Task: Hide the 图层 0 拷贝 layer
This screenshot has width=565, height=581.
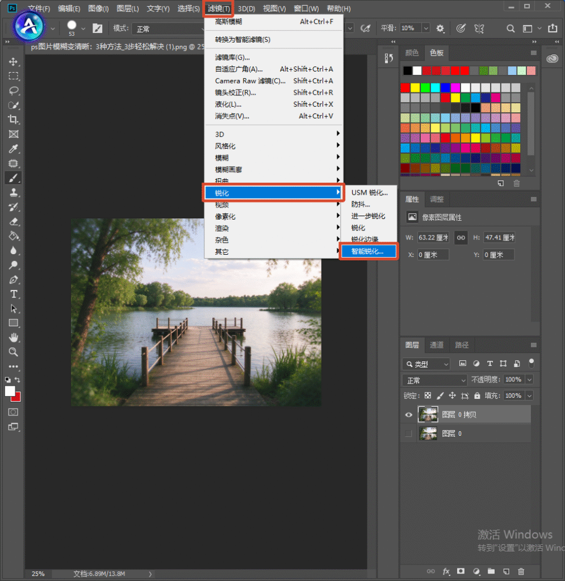Action: pos(408,415)
